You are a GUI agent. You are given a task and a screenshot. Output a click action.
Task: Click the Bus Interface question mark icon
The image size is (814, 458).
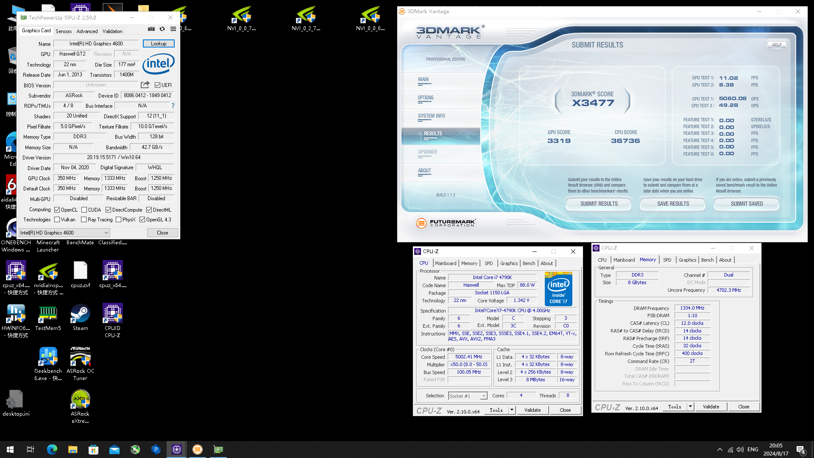173,106
